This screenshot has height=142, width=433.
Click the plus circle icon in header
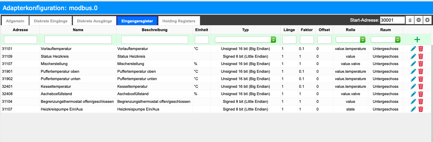(x=427, y=20)
